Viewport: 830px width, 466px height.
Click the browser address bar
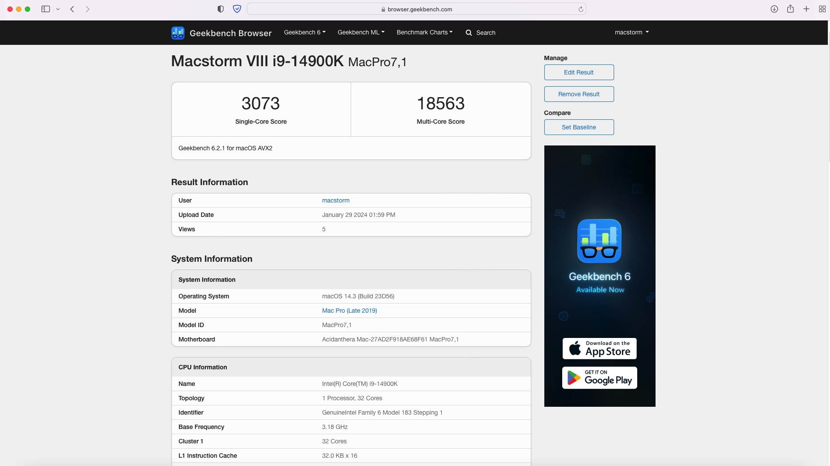tap(416, 9)
